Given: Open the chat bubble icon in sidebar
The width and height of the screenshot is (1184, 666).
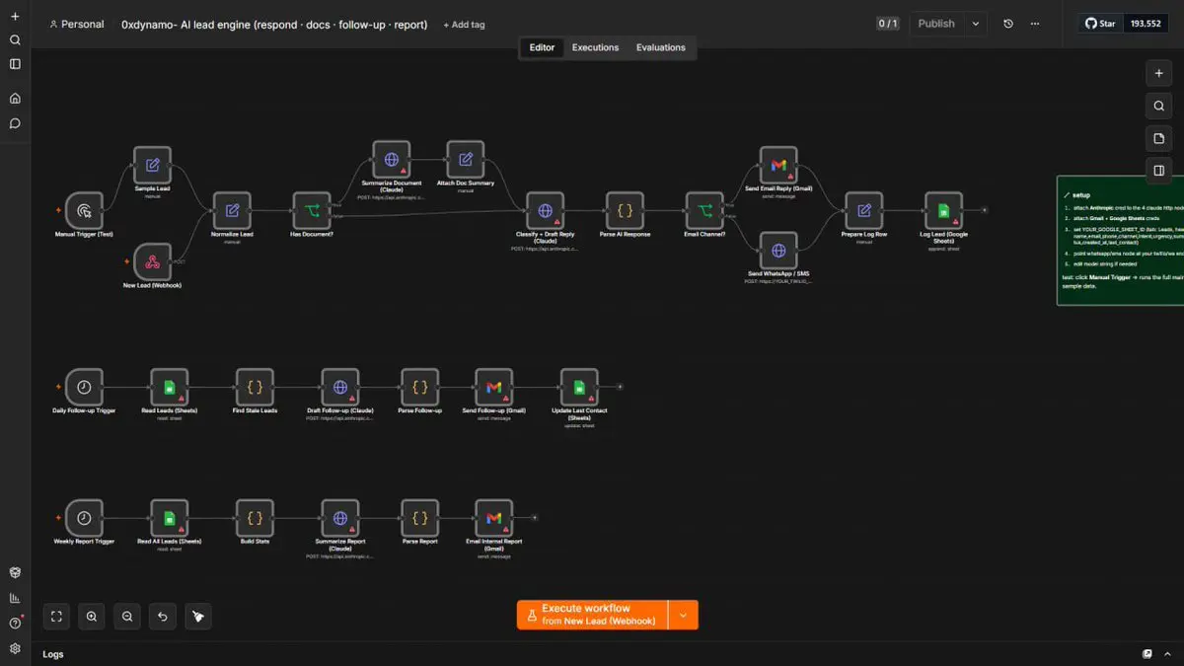Looking at the screenshot, I should (15, 123).
